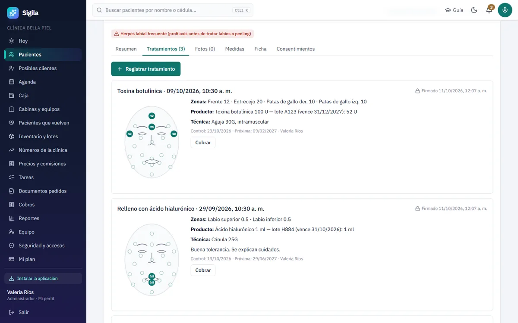Click face map marker 12 on forehead

tap(152, 116)
